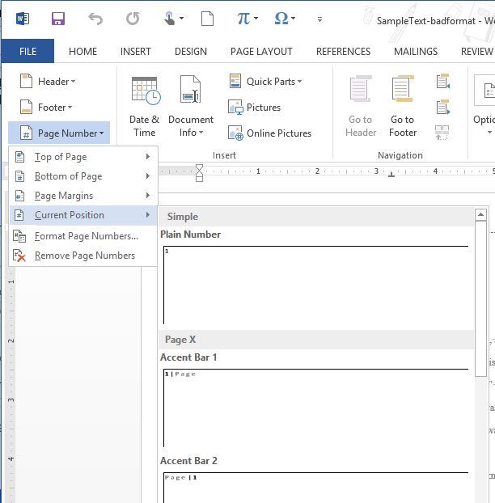The image size is (495, 503).
Task: Click the Redo icon in title bar
Action: click(133, 19)
